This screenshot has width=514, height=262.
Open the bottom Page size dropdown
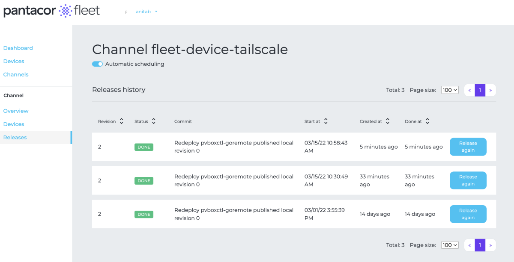[449, 245]
